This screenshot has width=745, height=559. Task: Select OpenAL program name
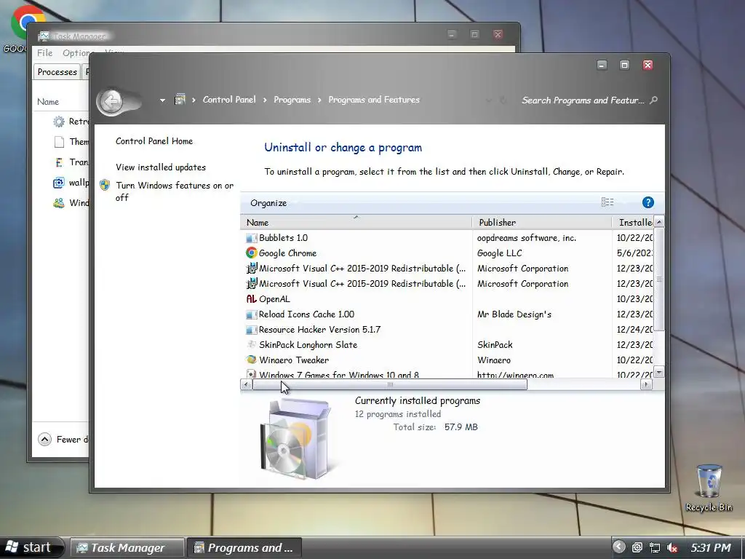coord(274,299)
